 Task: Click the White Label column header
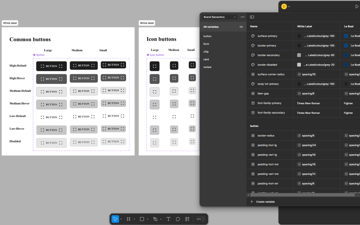[304, 26]
